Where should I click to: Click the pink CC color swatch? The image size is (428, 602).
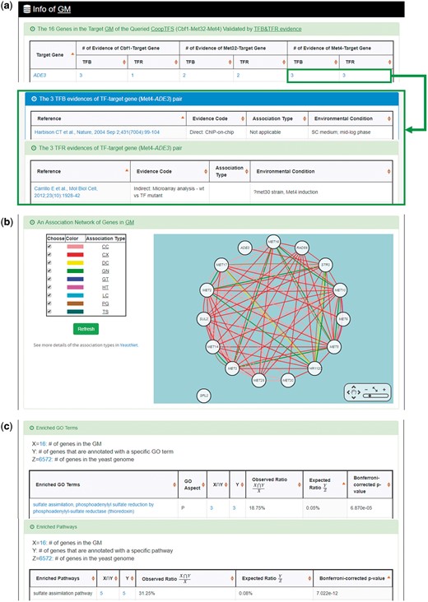pos(75,247)
